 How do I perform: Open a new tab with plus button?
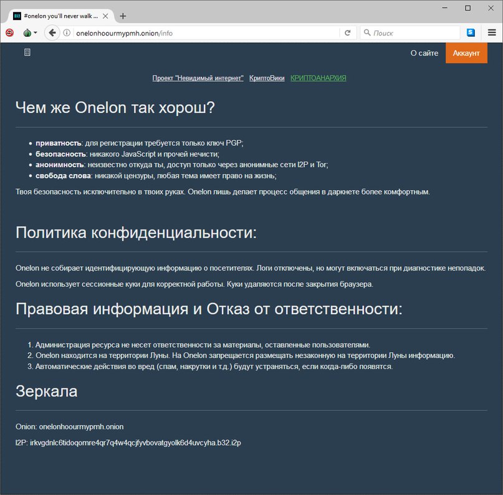point(123,16)
